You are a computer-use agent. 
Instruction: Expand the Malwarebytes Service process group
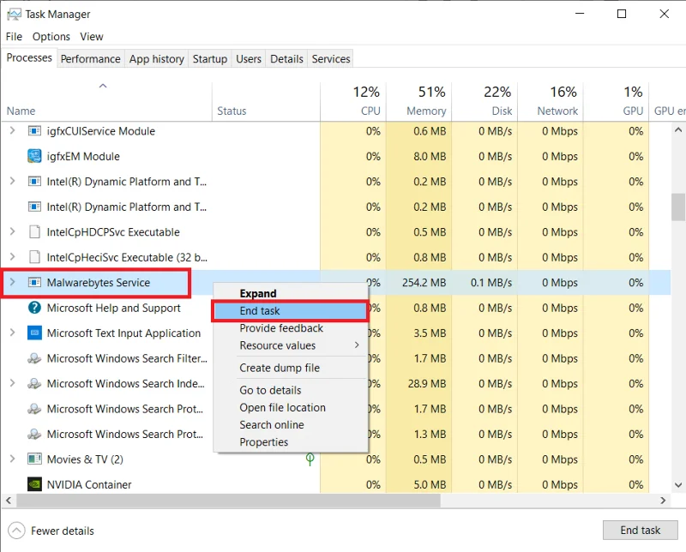click(x=12, y=282)
